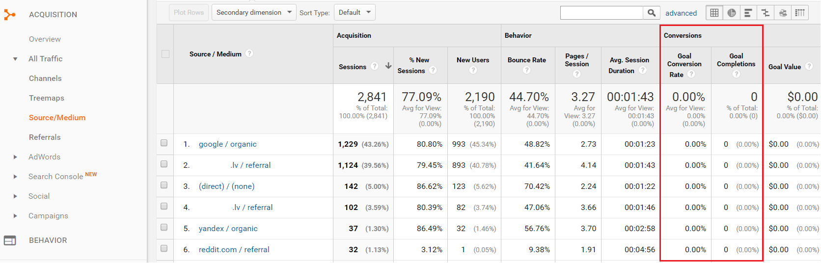
Task: Open help tooltip for Goal Conversion Rate
Action: point(691,74)
